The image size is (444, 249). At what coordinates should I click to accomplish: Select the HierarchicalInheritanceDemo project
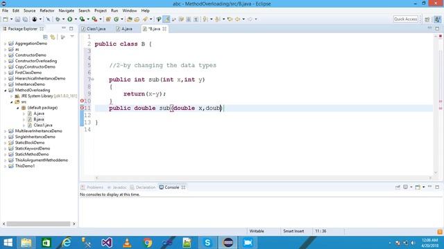tap(40, 78)
